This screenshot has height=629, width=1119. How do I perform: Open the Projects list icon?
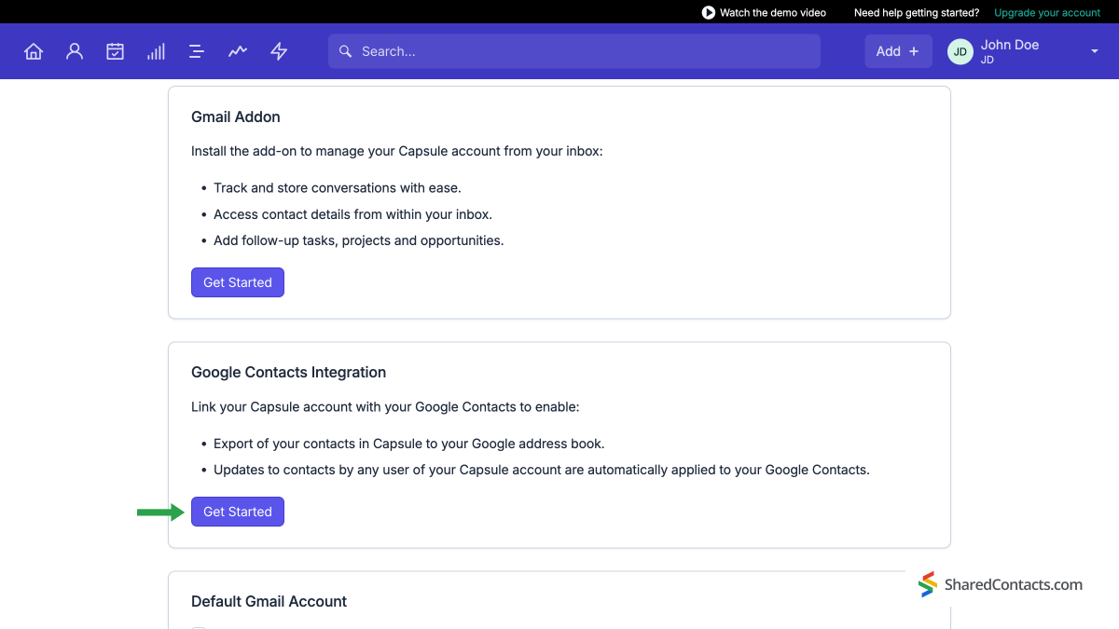197,51
